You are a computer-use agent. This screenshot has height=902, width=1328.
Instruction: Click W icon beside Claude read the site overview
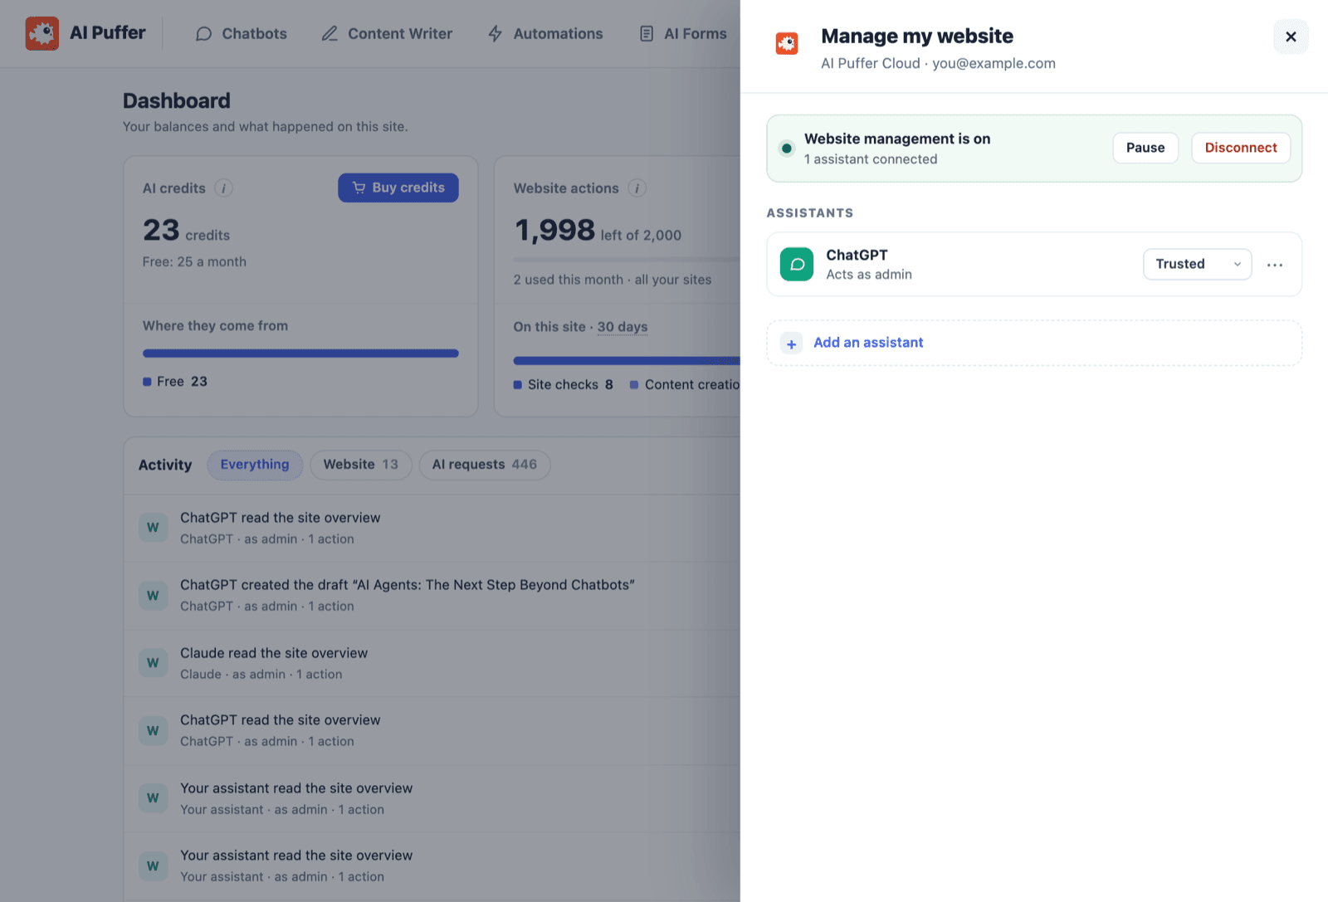pos(153,663)
